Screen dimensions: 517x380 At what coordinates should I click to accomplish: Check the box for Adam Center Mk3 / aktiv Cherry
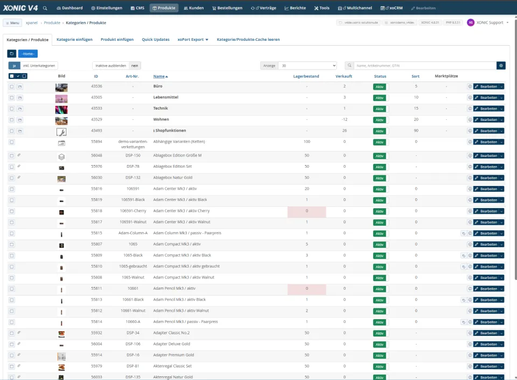[12, 211]
